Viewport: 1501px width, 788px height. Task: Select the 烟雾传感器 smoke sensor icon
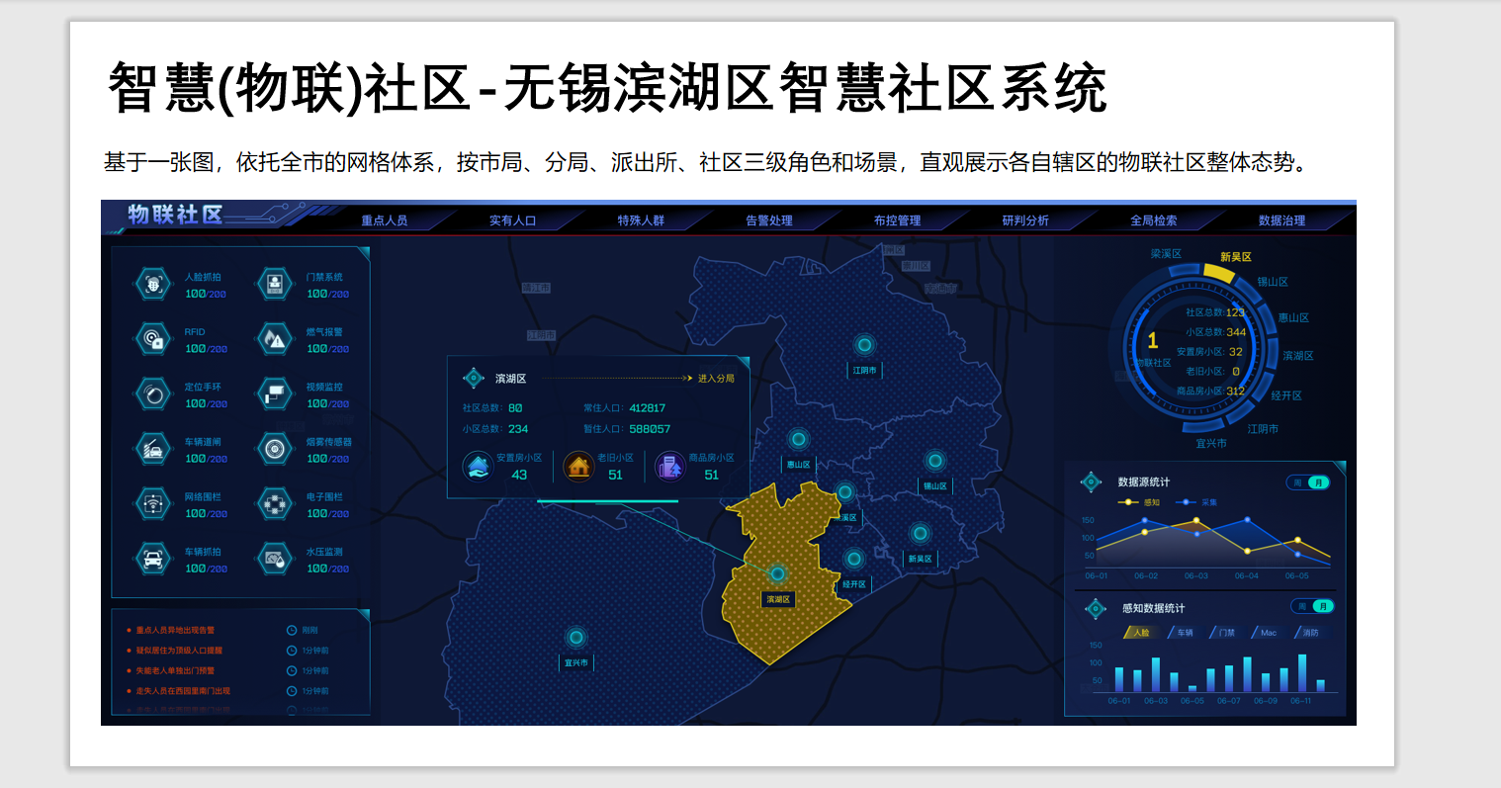(x=274, y=449)
